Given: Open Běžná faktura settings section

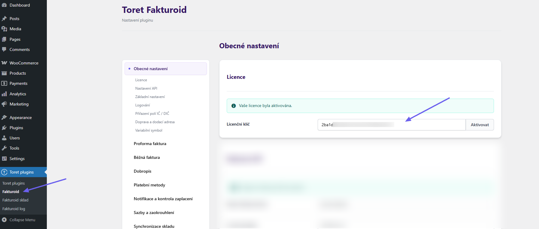Looking at the screenshot, I should [147, 157].
